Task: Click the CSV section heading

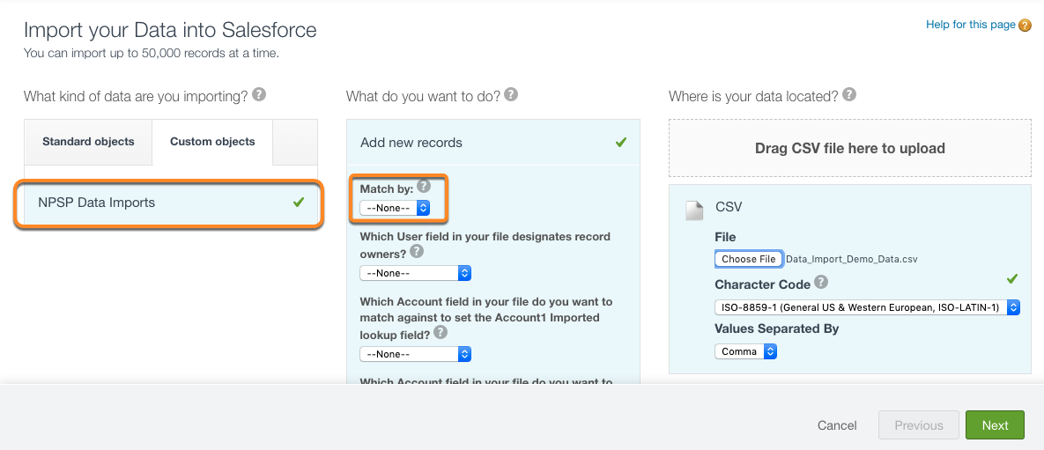Action: (729, 207)
